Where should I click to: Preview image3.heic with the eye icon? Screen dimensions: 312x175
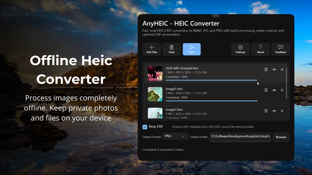tap(274, 111)
